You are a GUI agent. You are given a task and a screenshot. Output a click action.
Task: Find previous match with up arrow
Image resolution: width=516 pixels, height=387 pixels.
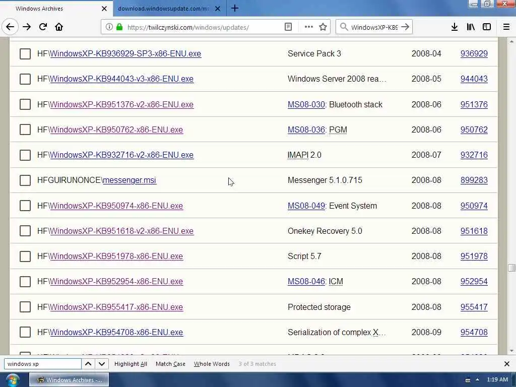coord(88,364)
